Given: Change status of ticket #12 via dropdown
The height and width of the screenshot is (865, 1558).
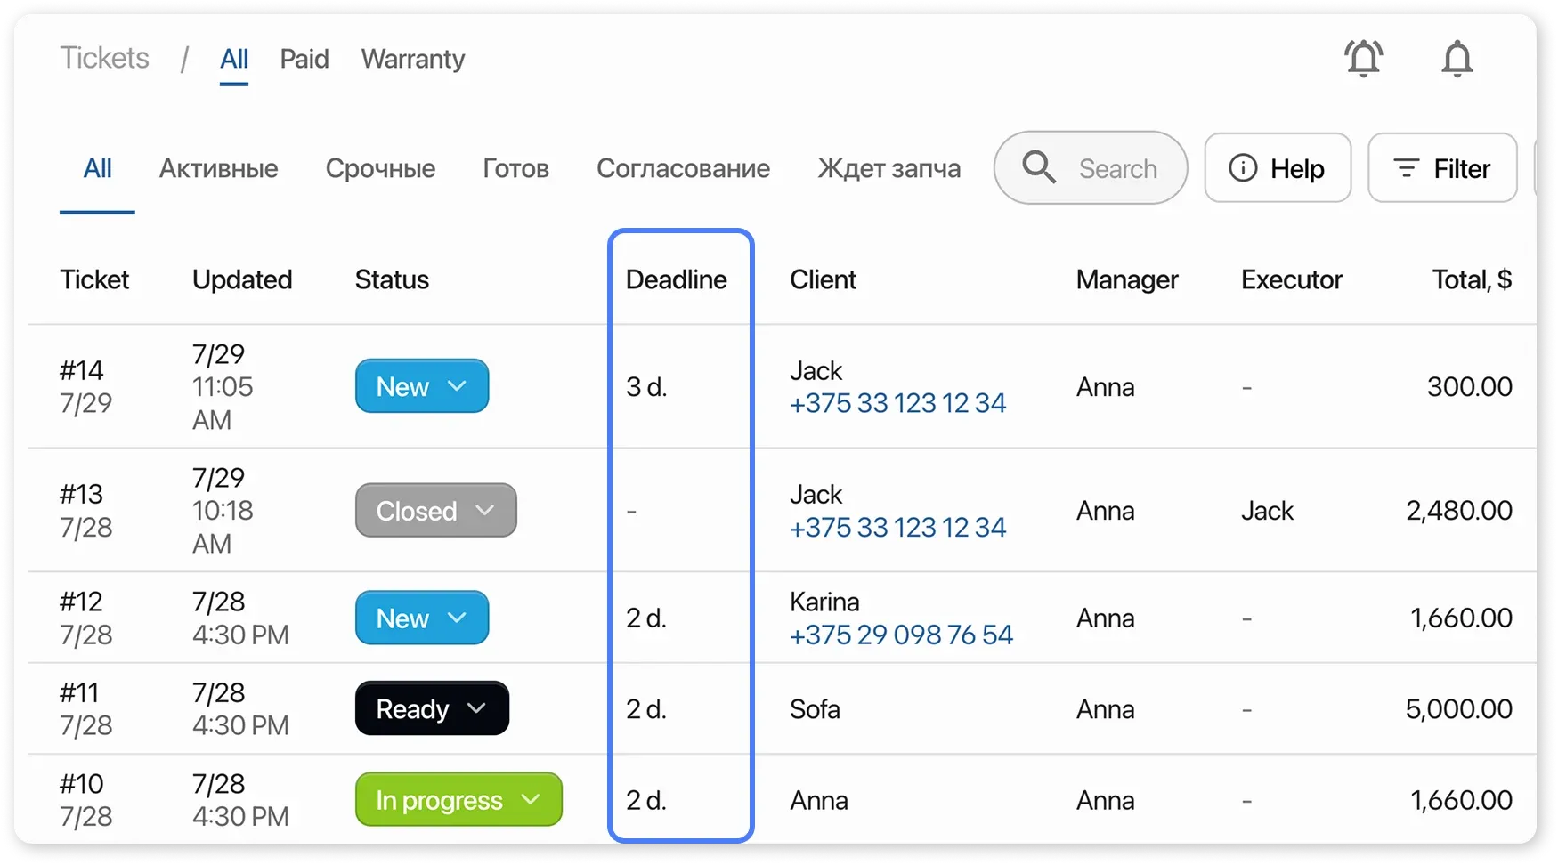Looking at the screenshot, I should [422, 618].
